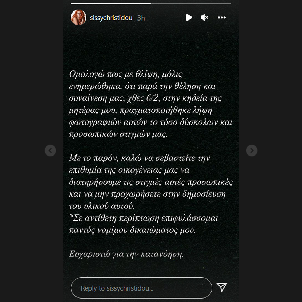Tap the text line 'φωτογραφιών αυτών το τόσο δύσκολων'
Viewport: 302px width, 302px height.
pos(151,122)
